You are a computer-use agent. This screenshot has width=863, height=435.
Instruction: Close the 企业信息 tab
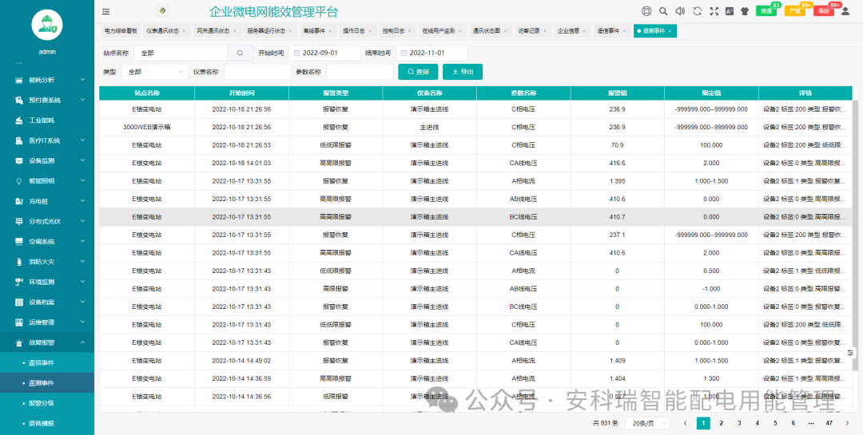pos(584,31)
